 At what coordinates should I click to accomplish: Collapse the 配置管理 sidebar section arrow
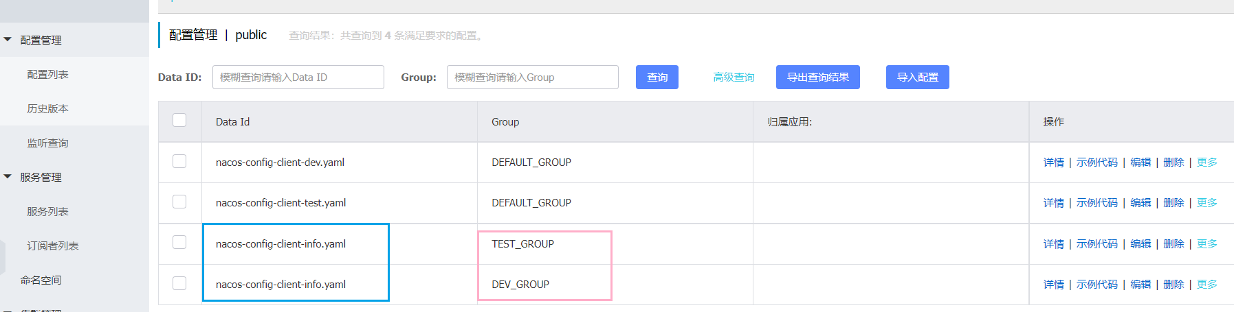click(x=8, y=40)
